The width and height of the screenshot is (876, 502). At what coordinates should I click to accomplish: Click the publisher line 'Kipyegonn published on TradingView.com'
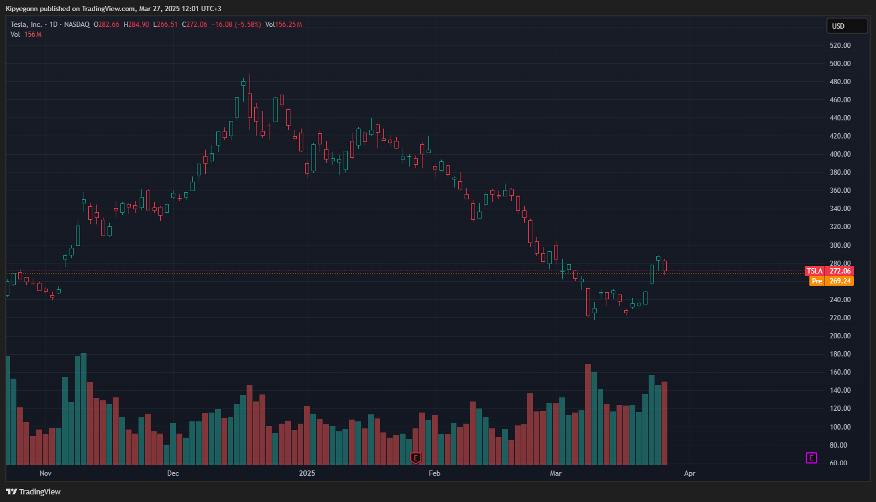(70, 9)
